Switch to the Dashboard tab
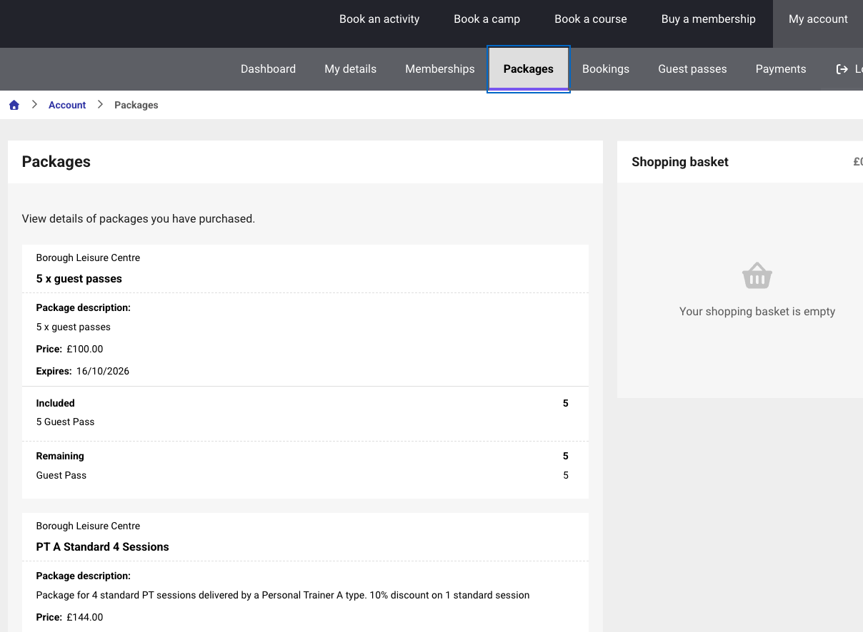Viewport: 863px width, 632px height. [x=268, y=69]
